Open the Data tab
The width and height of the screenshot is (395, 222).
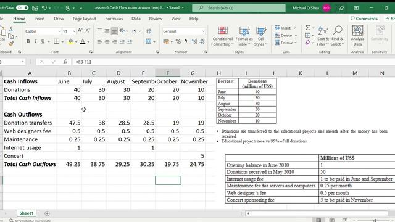tap(136, 18)
